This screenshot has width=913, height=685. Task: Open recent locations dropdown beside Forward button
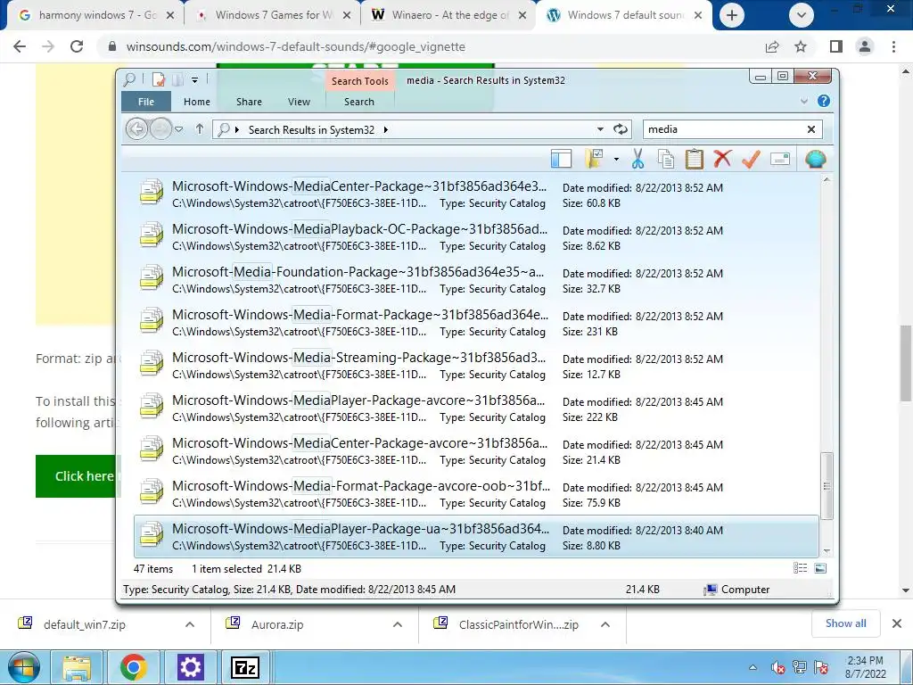[x=178, y=129]
